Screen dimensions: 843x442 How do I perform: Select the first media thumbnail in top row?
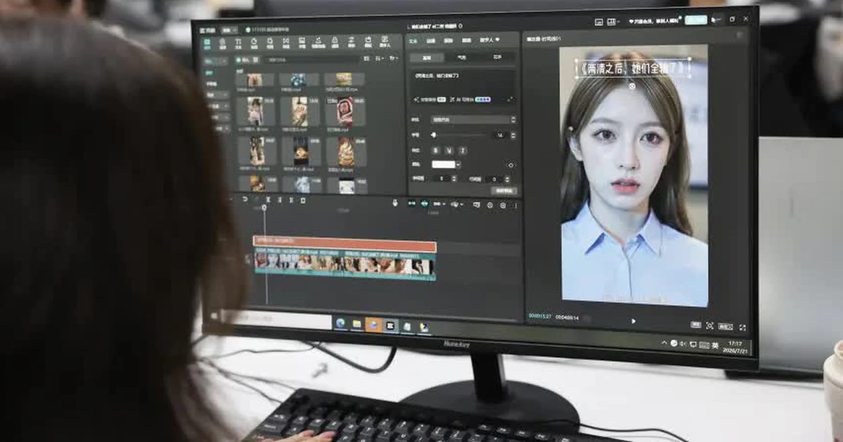click(254, 80)
